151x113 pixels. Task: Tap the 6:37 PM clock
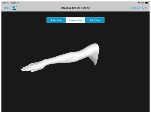[6, 3]
